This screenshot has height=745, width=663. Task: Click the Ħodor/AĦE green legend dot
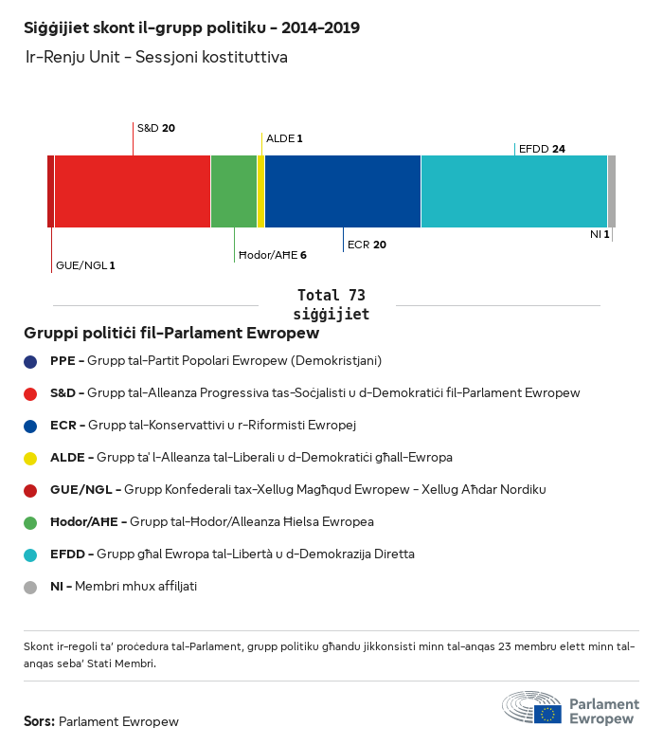click(30, 522)
